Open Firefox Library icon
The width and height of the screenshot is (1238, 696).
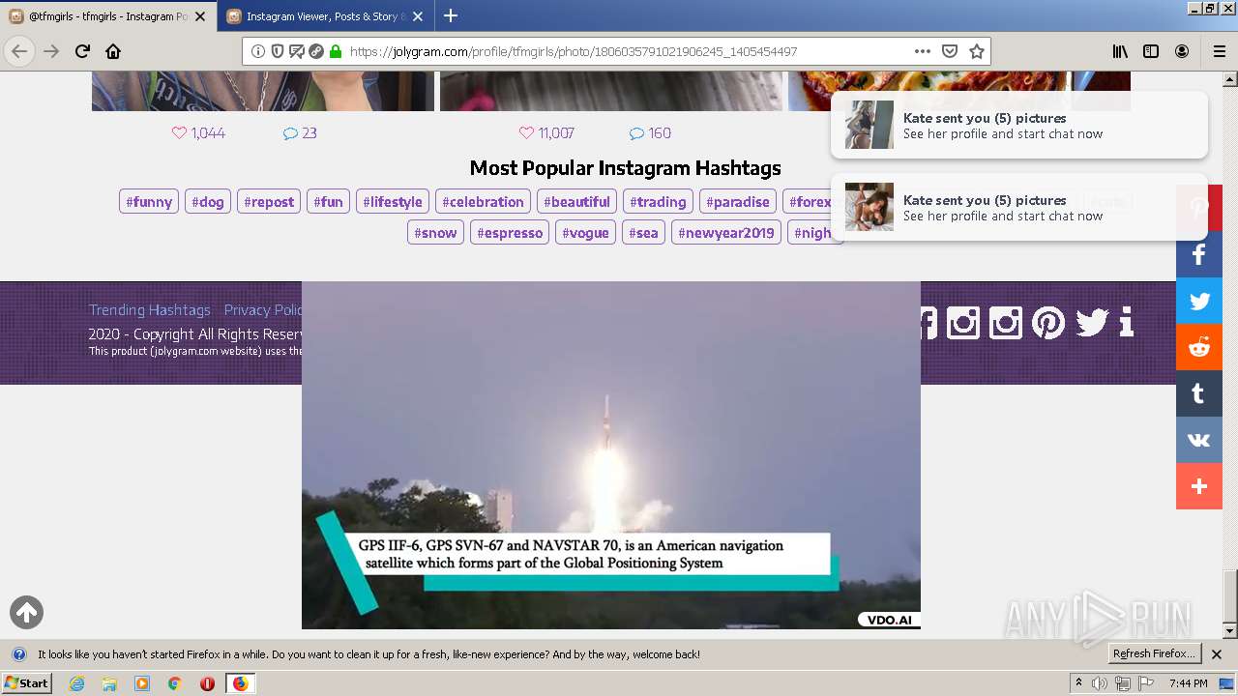pos(1120,51)
